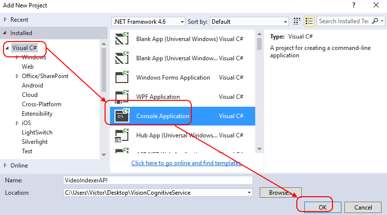
Task: Collapse the Installed section
Action: point(4,33)
